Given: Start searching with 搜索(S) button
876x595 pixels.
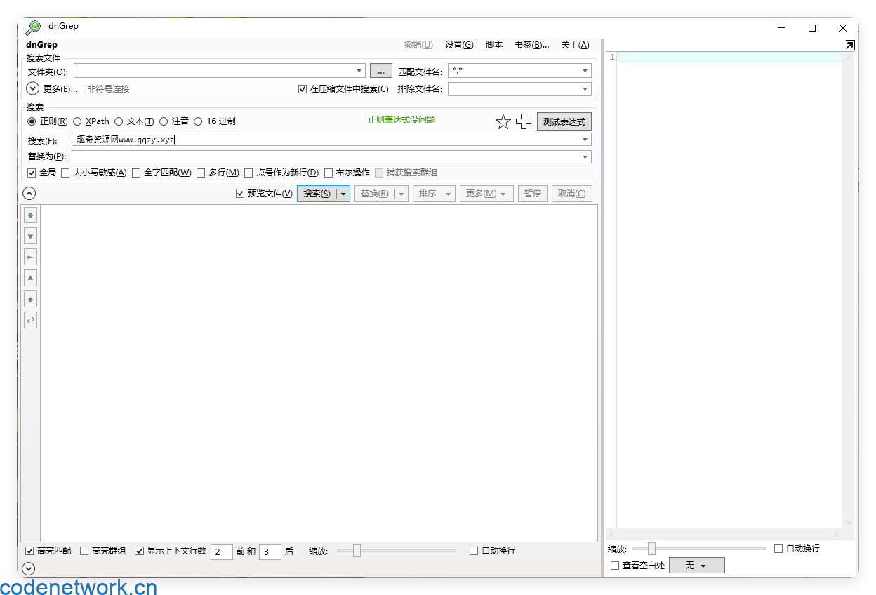Looking at the screenshot, I should tap(318, 193).
